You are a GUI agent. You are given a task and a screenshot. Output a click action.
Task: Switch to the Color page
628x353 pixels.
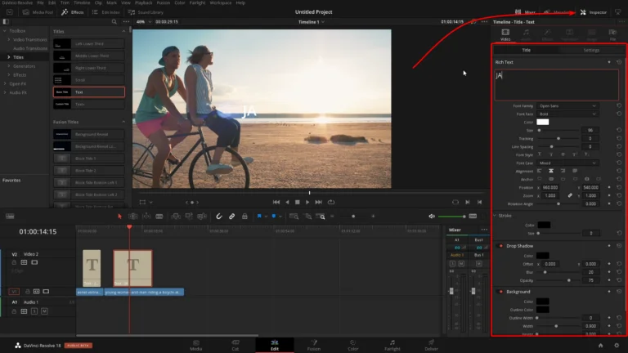[x=353, y=345]
